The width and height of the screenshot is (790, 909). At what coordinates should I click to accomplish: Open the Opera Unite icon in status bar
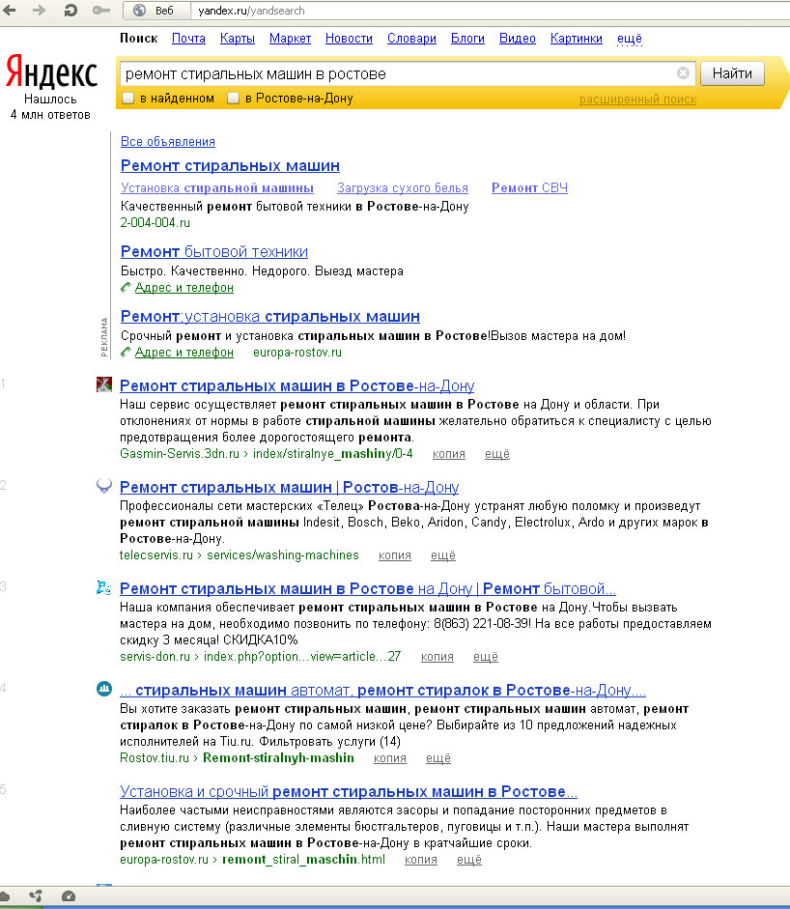pos(36,896)
